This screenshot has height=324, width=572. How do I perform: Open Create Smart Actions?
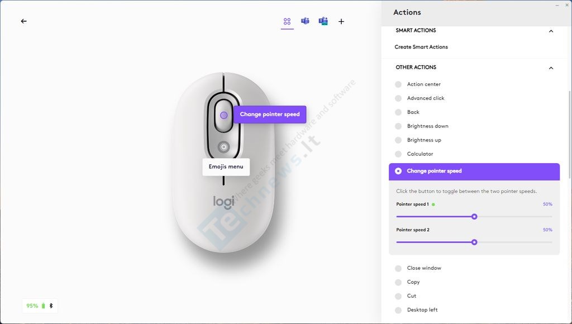pyautogui.click(x=421, y=47)
